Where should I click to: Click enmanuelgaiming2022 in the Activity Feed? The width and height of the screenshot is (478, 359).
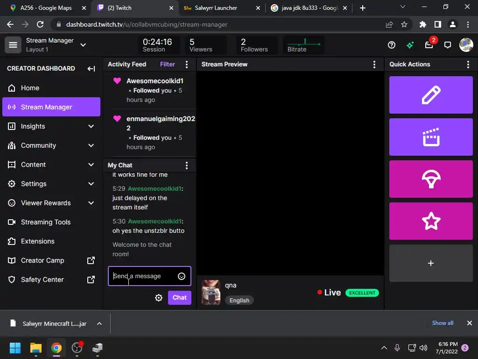pyautogui.click(x=161, y=123)
